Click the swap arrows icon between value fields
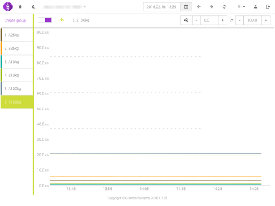Viewport: 275px width, 206px height. point(231,20)
